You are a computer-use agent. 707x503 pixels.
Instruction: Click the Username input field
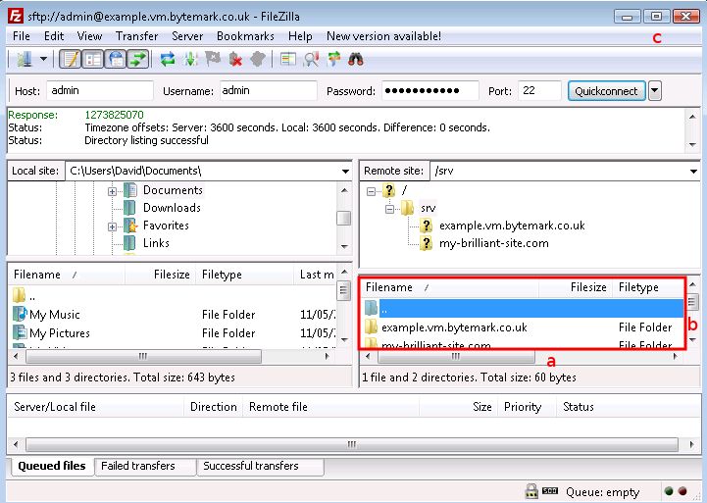269,90
